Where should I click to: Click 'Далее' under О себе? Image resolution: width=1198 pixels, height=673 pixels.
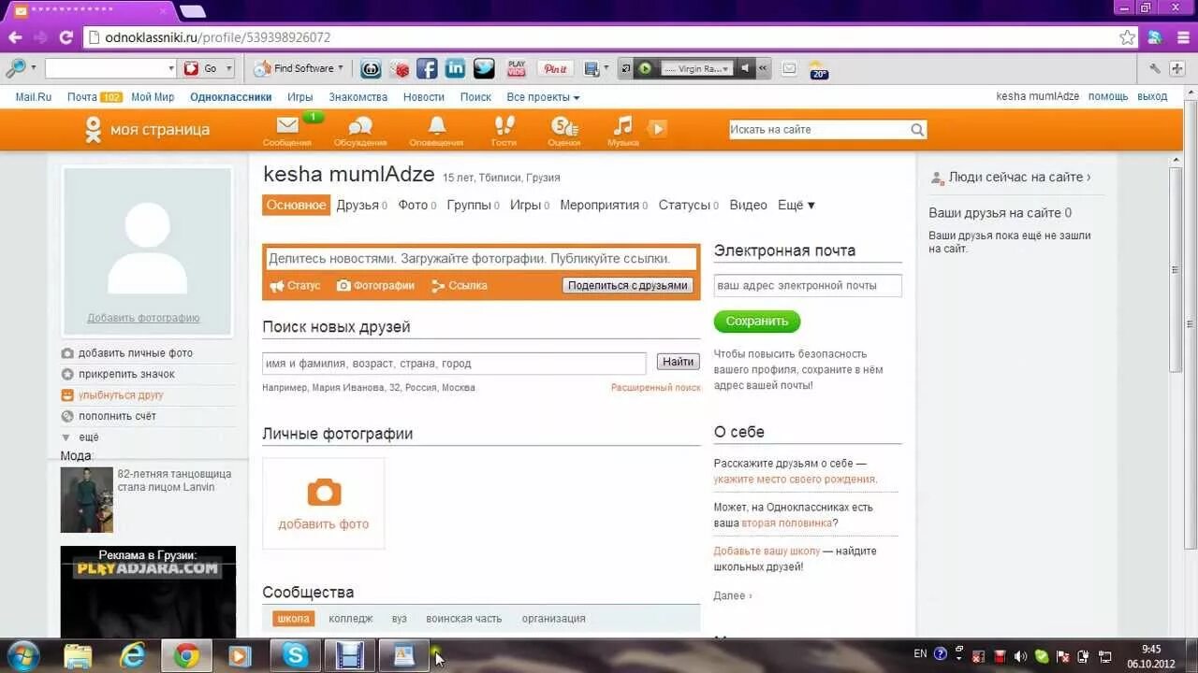(x=733, y=595)
